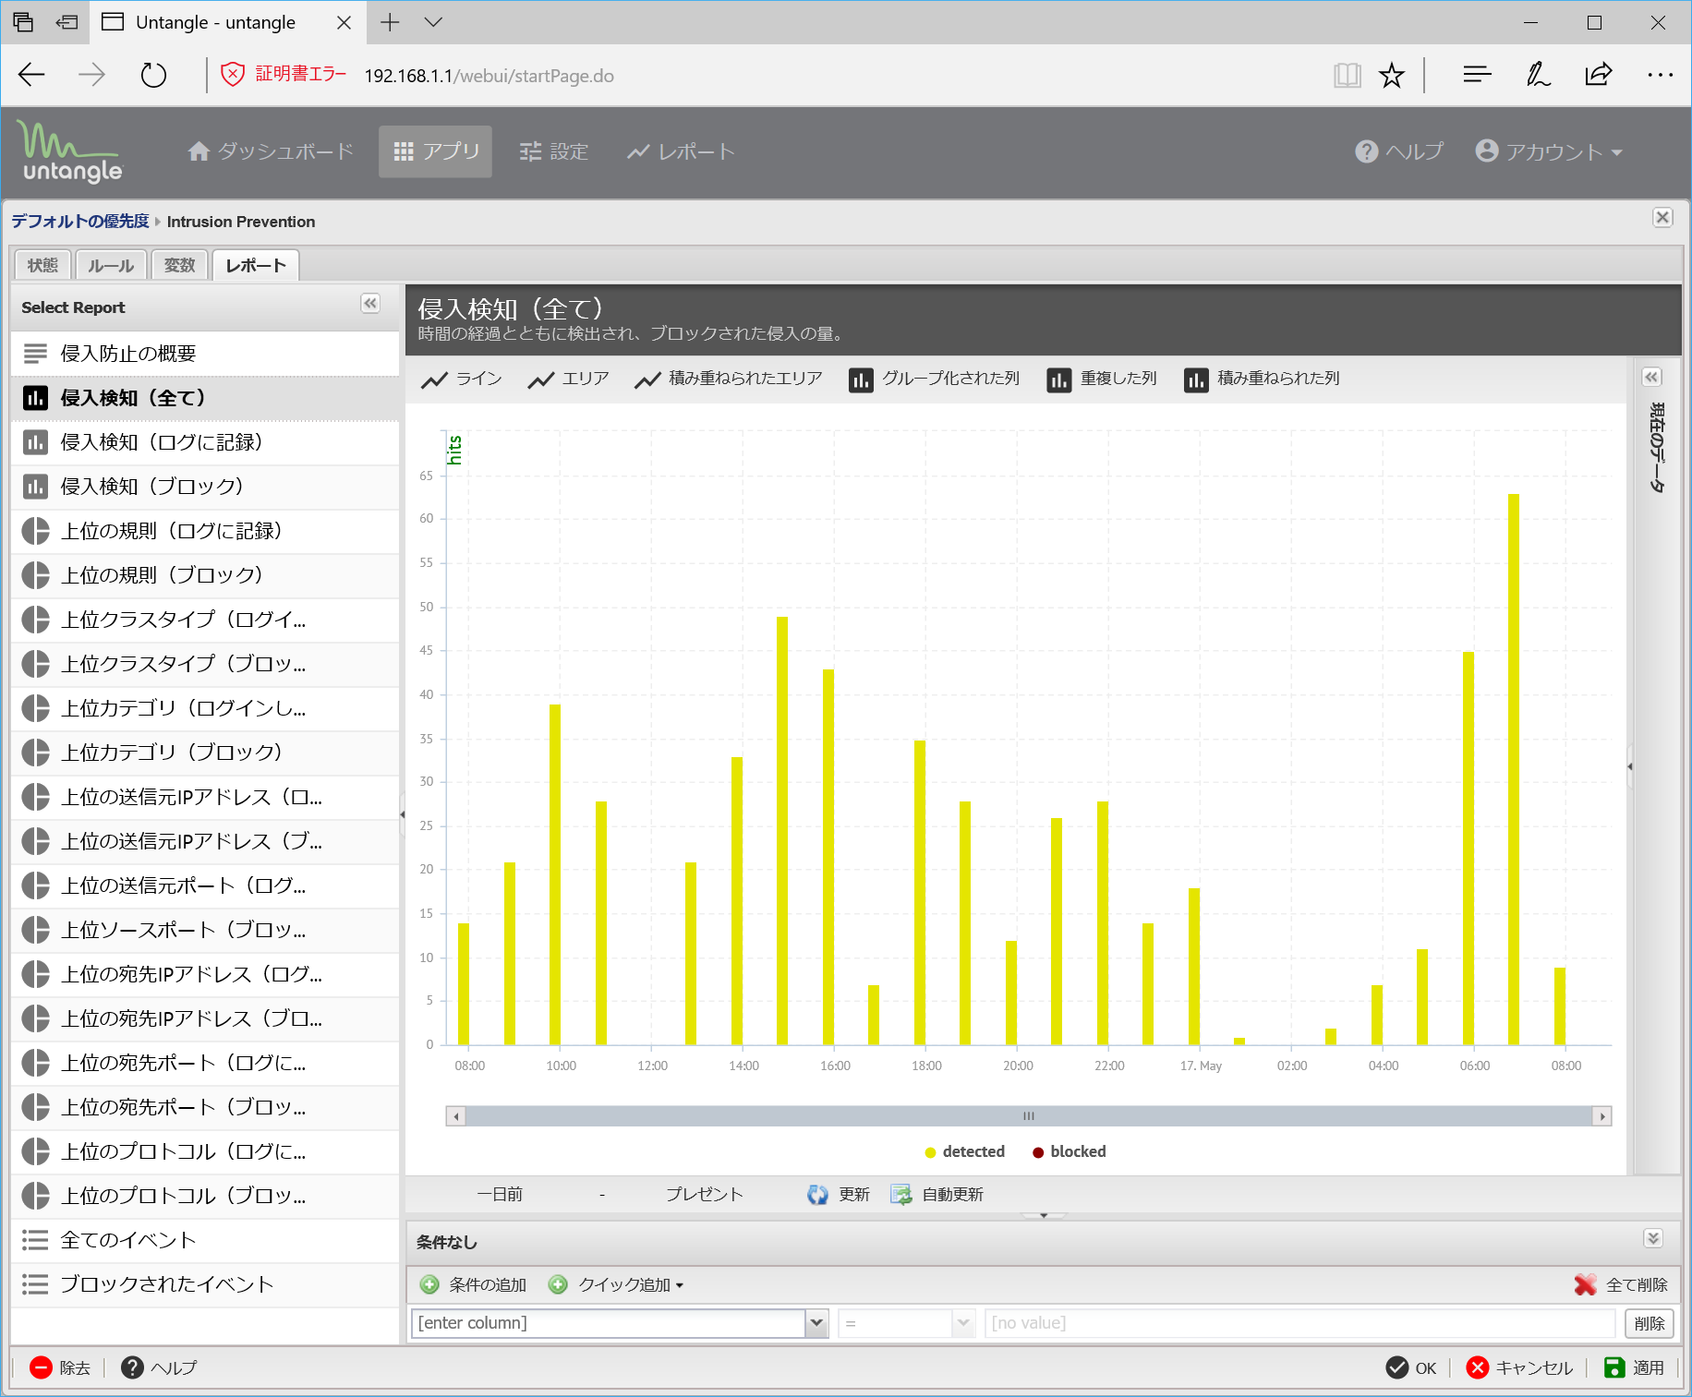This screenshot has height=1397, width=1692.
Task: Open the [enter column] combo box
Action: pos(816,1323)
